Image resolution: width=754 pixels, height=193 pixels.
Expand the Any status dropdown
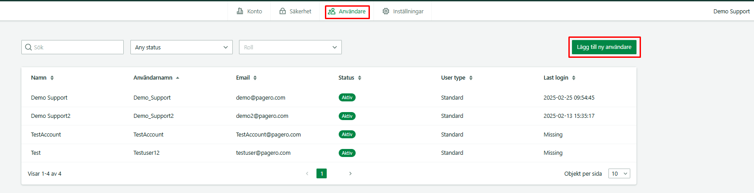tap(182, 47)
